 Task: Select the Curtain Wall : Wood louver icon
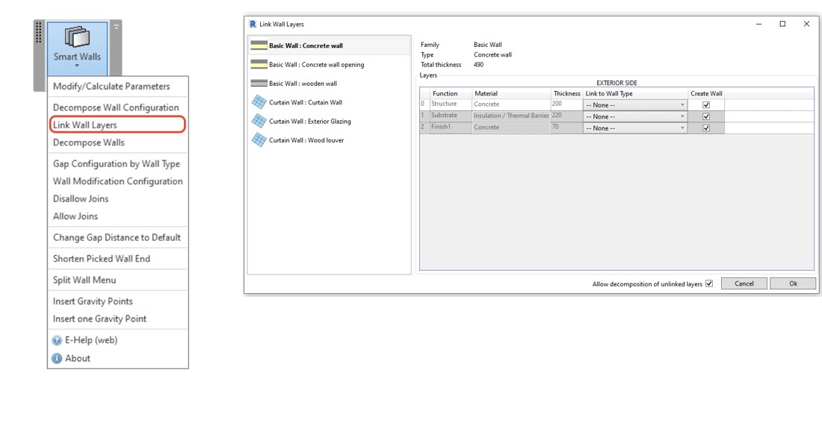click(x=259, y=140)
